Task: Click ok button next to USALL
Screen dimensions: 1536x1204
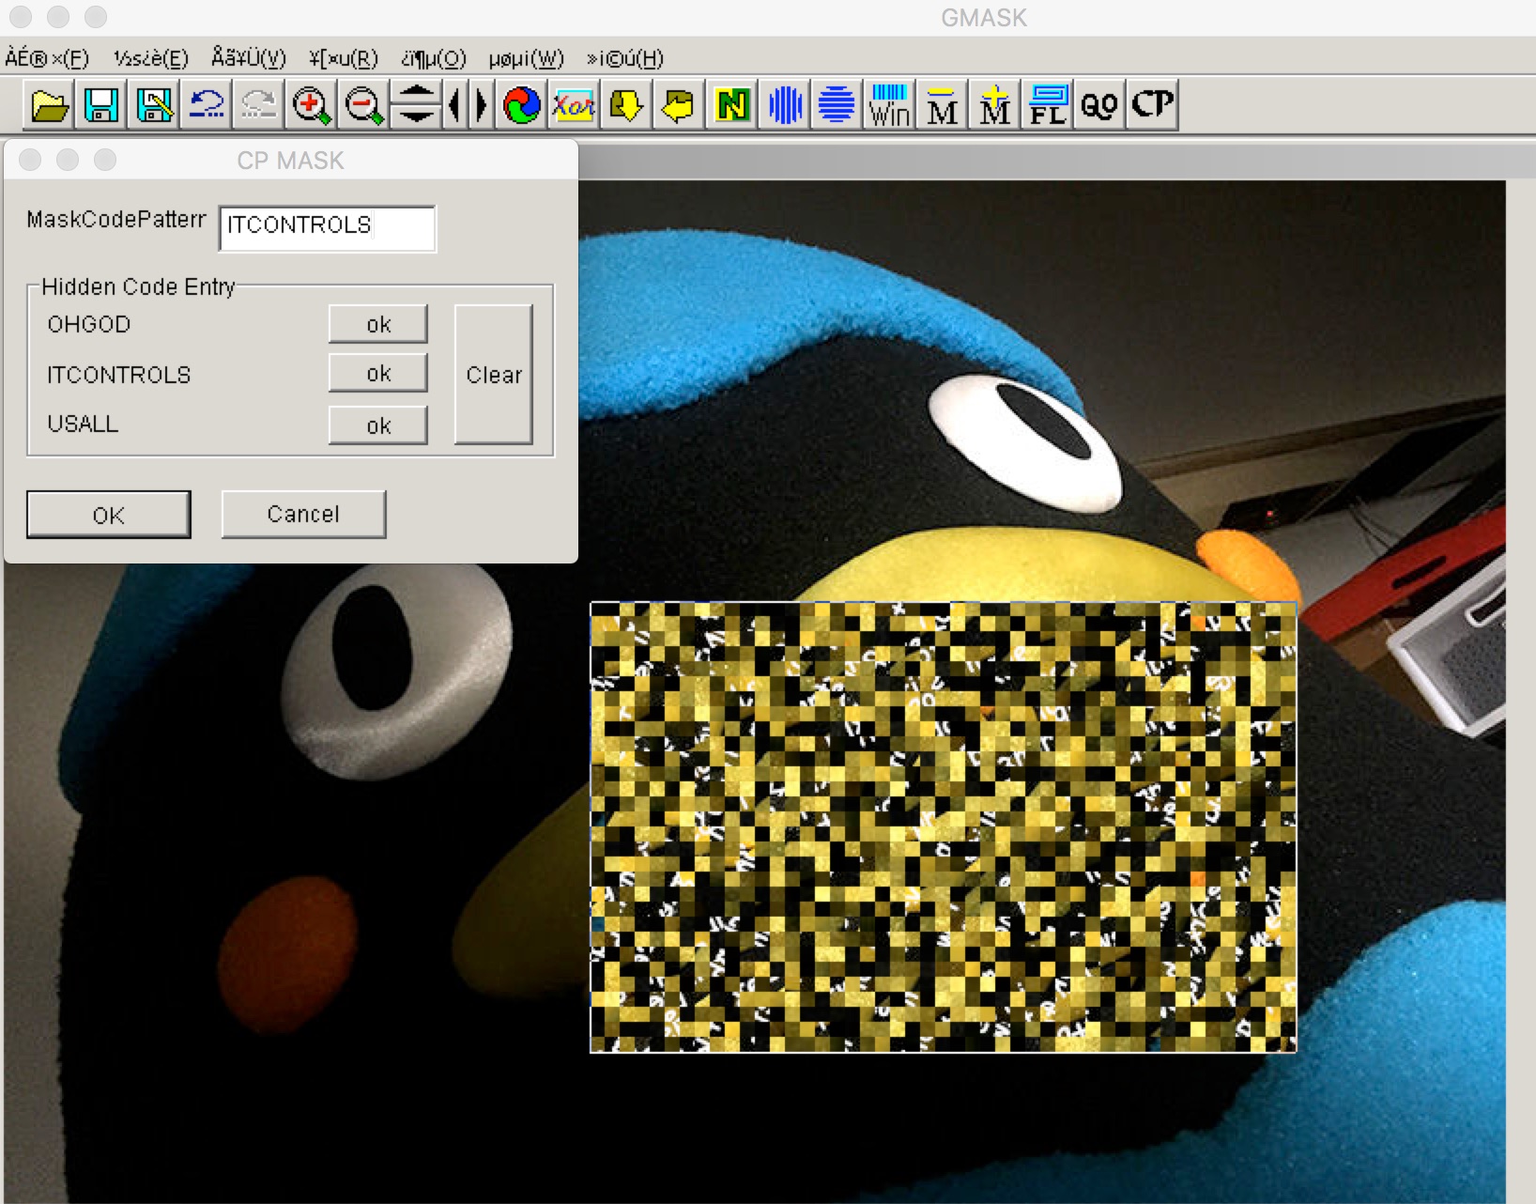Action: click(378, 425)
